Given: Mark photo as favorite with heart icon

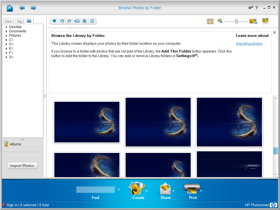Looking at the screenshot, I should tap(54, 21).
